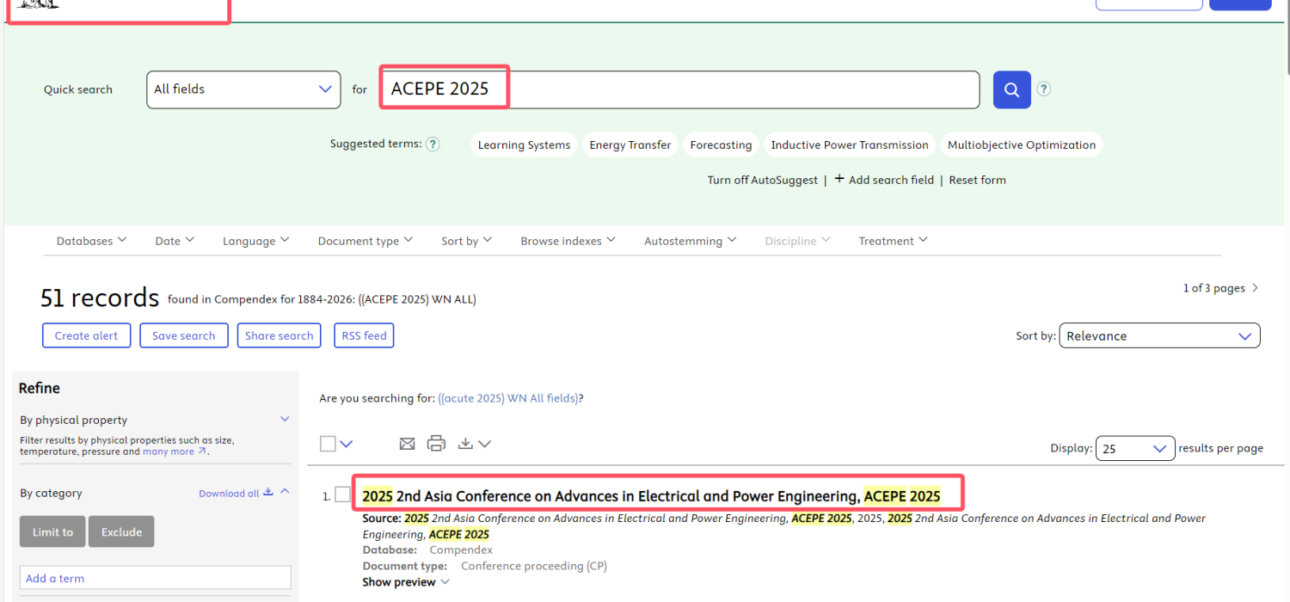Open select-all options chevron

[346, 444]
